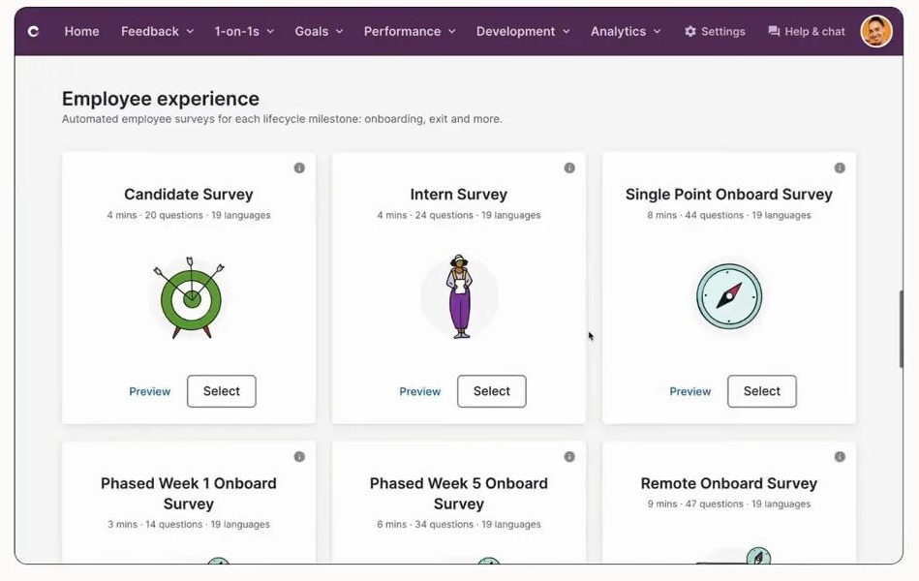Click the Culture Amp logo icon

[32, 30]
